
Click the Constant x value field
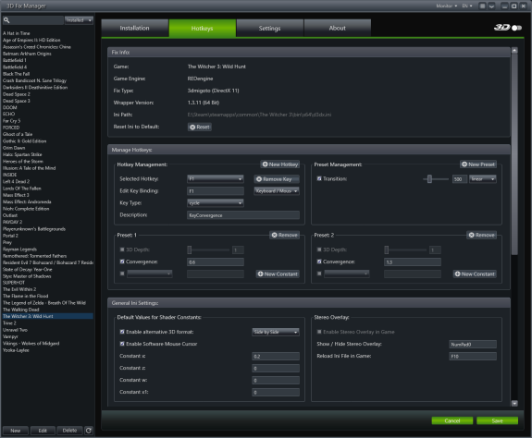point(276,356)
